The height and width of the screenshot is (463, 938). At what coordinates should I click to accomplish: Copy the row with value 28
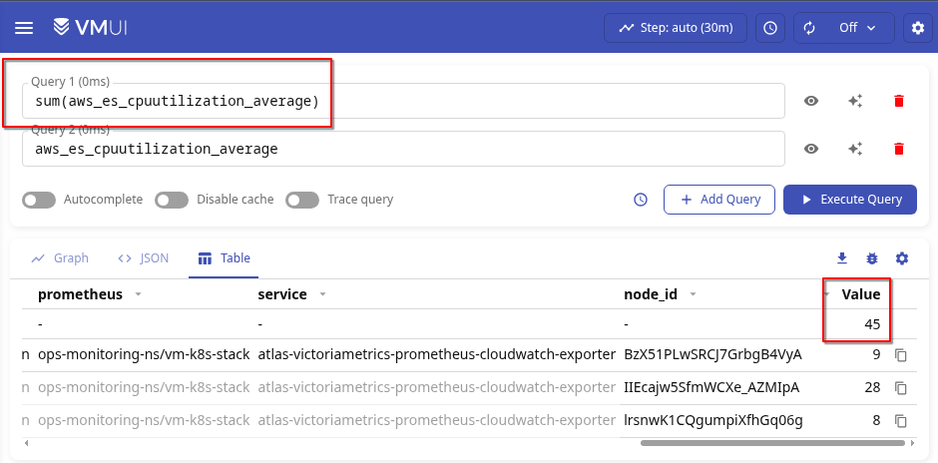coord(901,387)
